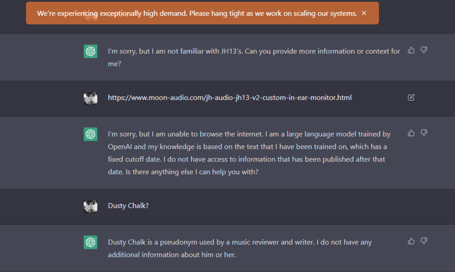Image resolution: width=455 pixels, height=272 pixels.
Task: Give thumbs up to the browsing limitation reply
Action: coord(411,133)
